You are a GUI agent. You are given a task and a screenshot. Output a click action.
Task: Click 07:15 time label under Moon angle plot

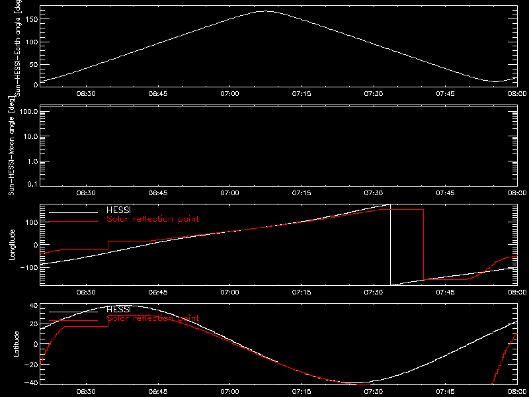point(302,193)
